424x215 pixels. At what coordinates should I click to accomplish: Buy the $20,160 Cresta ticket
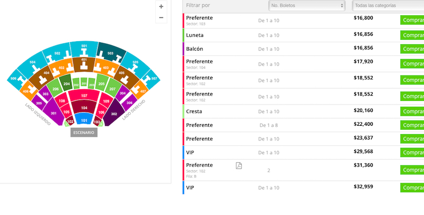click(x=412, y=112)
